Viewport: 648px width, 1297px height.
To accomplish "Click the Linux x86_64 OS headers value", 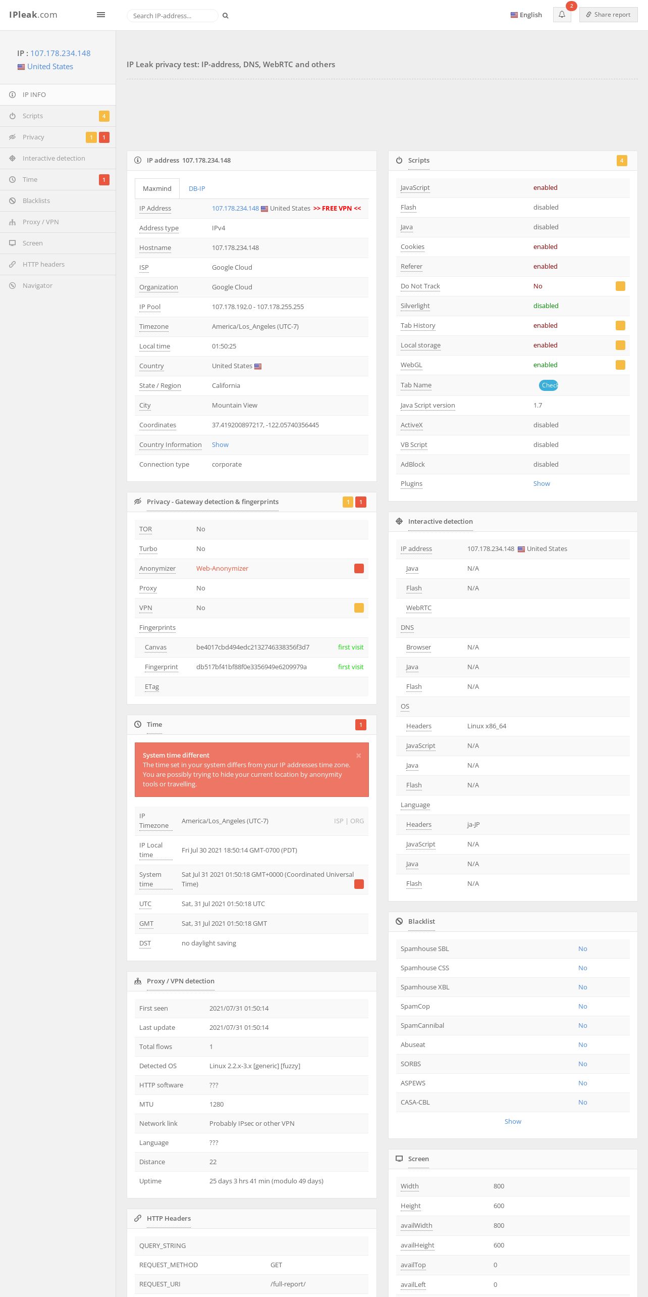I will (x=487, y=726).
